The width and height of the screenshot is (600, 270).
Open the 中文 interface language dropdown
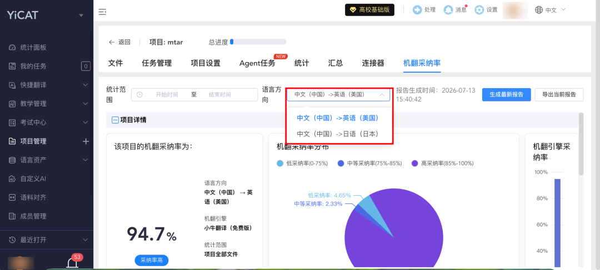coord(556,10)
